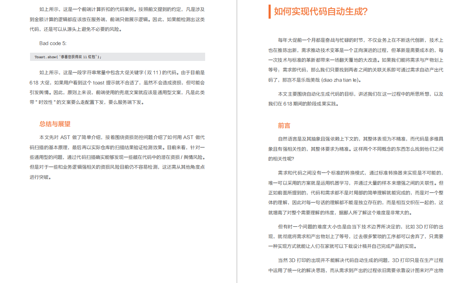Image resolution: width=466 pixels, height=283 pixels.
Task: Click the line starting "当然 3D 打印的出现"
Action: (360, 260)
